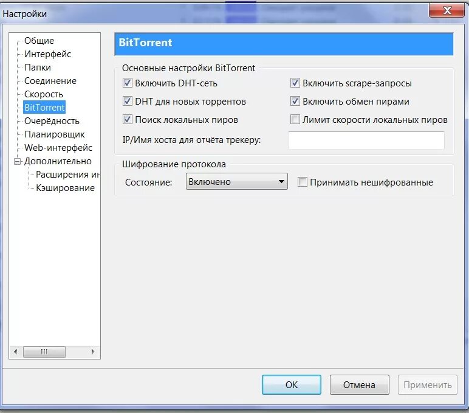Click the IP/host name input field

(x=366, y=140)
